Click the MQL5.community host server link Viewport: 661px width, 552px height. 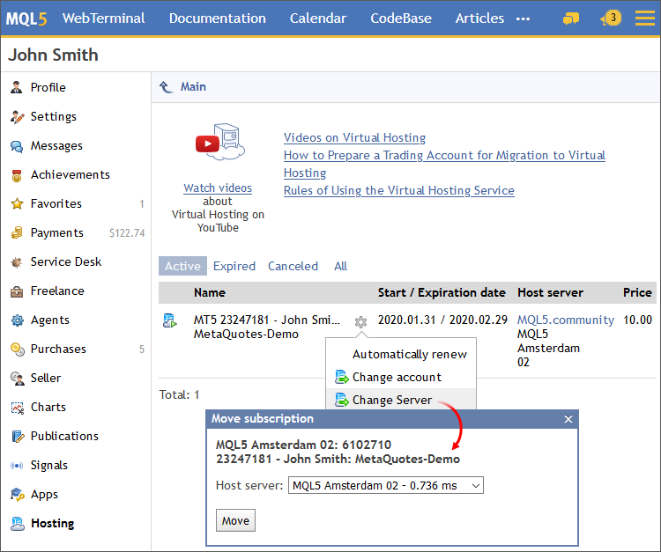[x=566, y=320]
